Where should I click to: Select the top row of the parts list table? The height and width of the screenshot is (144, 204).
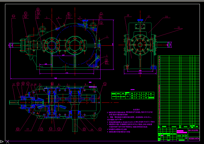coord(179,56)
